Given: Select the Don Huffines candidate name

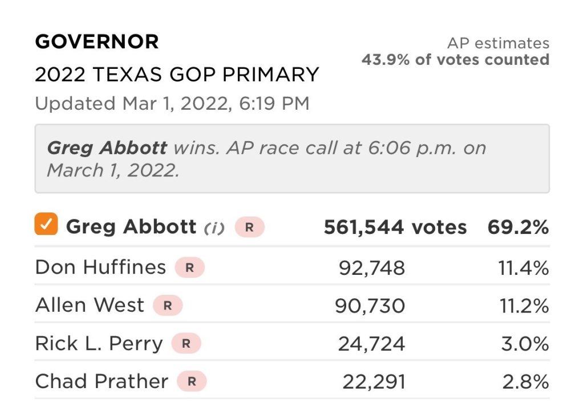Looking at the screenshot, I should (100, 267).
